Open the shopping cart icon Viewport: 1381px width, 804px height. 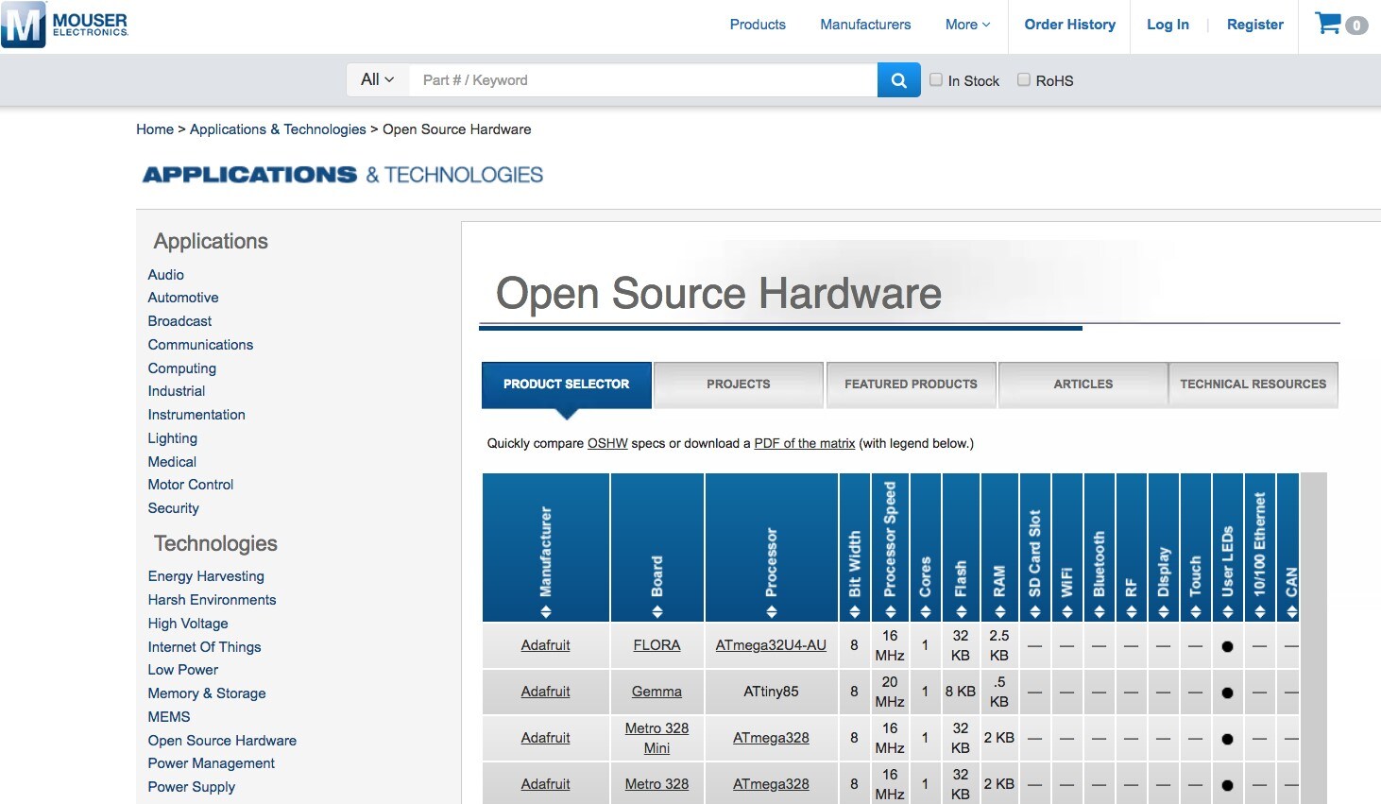pos(1329,25)
